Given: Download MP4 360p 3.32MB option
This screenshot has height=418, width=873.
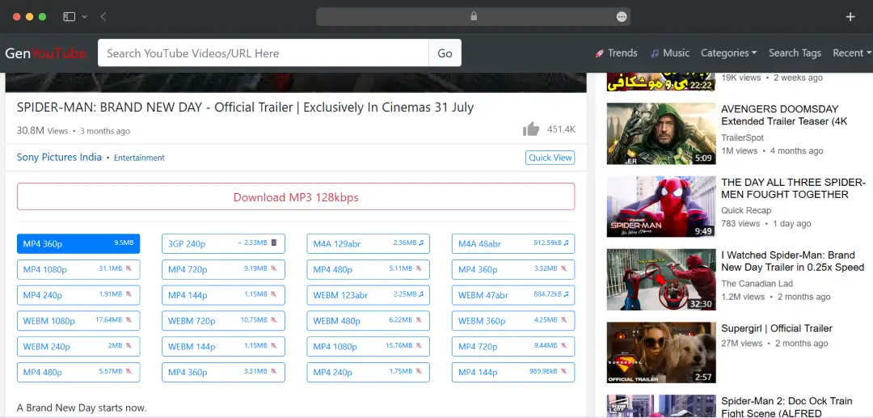Looking at the screenshot, I should coord(513,269).
